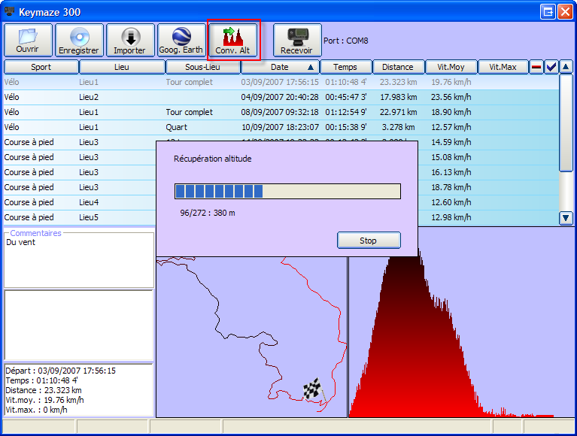Sort by the Sport column header

pyautogui.click(x=41, y=67)
